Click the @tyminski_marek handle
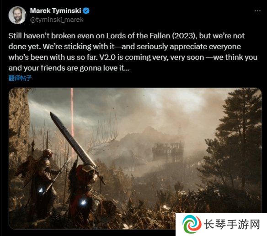 pos(57,20)
